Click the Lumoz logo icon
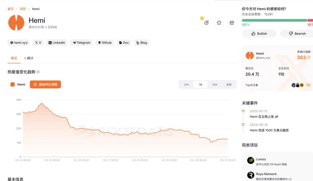Image resolution: width=313 pixels, height=181 pixels. click(250, 160)
